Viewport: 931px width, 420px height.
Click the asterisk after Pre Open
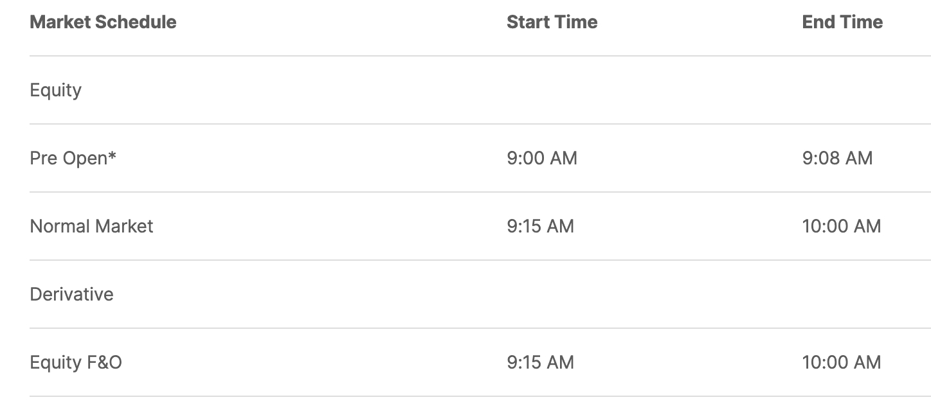tap(113, 156)
